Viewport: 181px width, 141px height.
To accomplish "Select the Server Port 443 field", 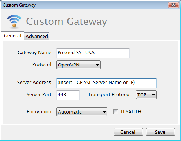I will point(68,95).
